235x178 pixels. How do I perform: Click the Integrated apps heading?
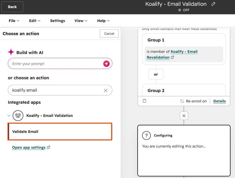(24, 102)
